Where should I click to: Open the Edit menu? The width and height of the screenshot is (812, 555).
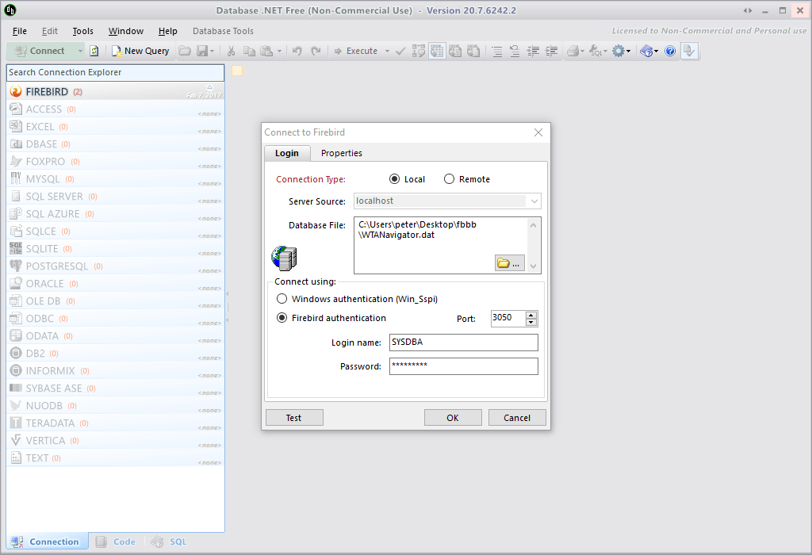point(50,31)
